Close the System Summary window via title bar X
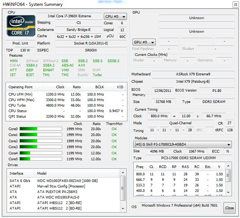This screenshot has height=218, width=240. pyautogui.click(x=235, y=4)
